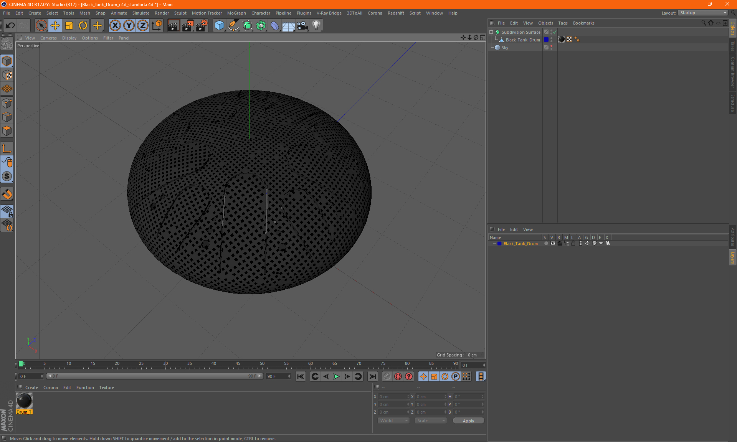The width and height of the screenshot is (737, 442).
Task: Add a Cube primitive object
Action: (x=219, y=26)
